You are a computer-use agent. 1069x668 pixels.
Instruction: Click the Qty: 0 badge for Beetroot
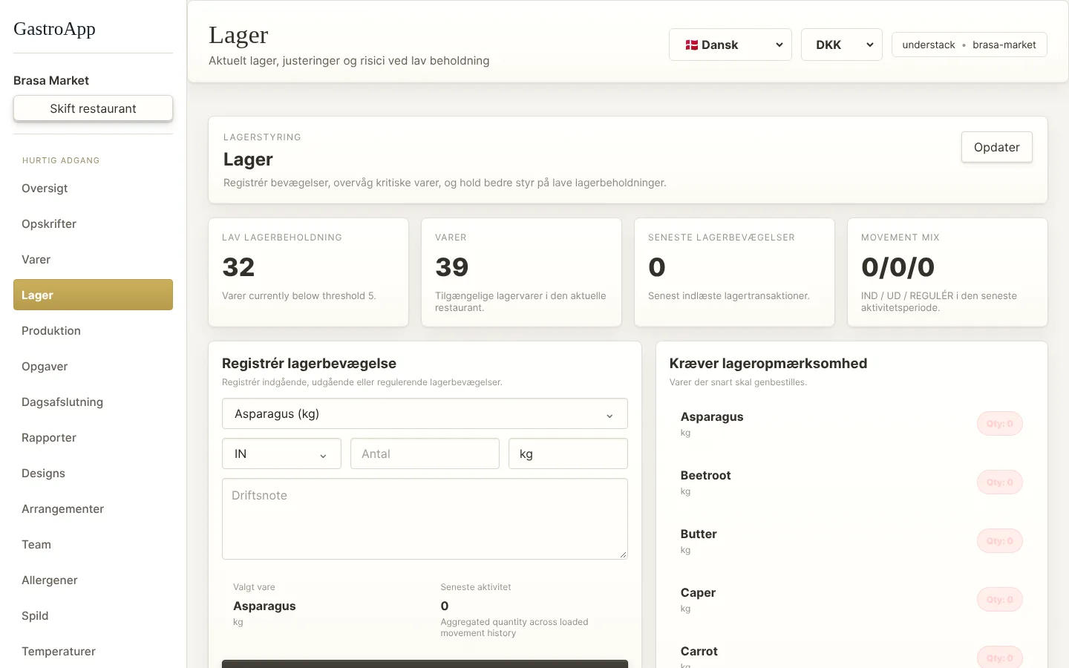(999, 482)
